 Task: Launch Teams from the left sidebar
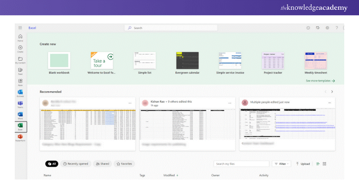[x=20, y=104]
